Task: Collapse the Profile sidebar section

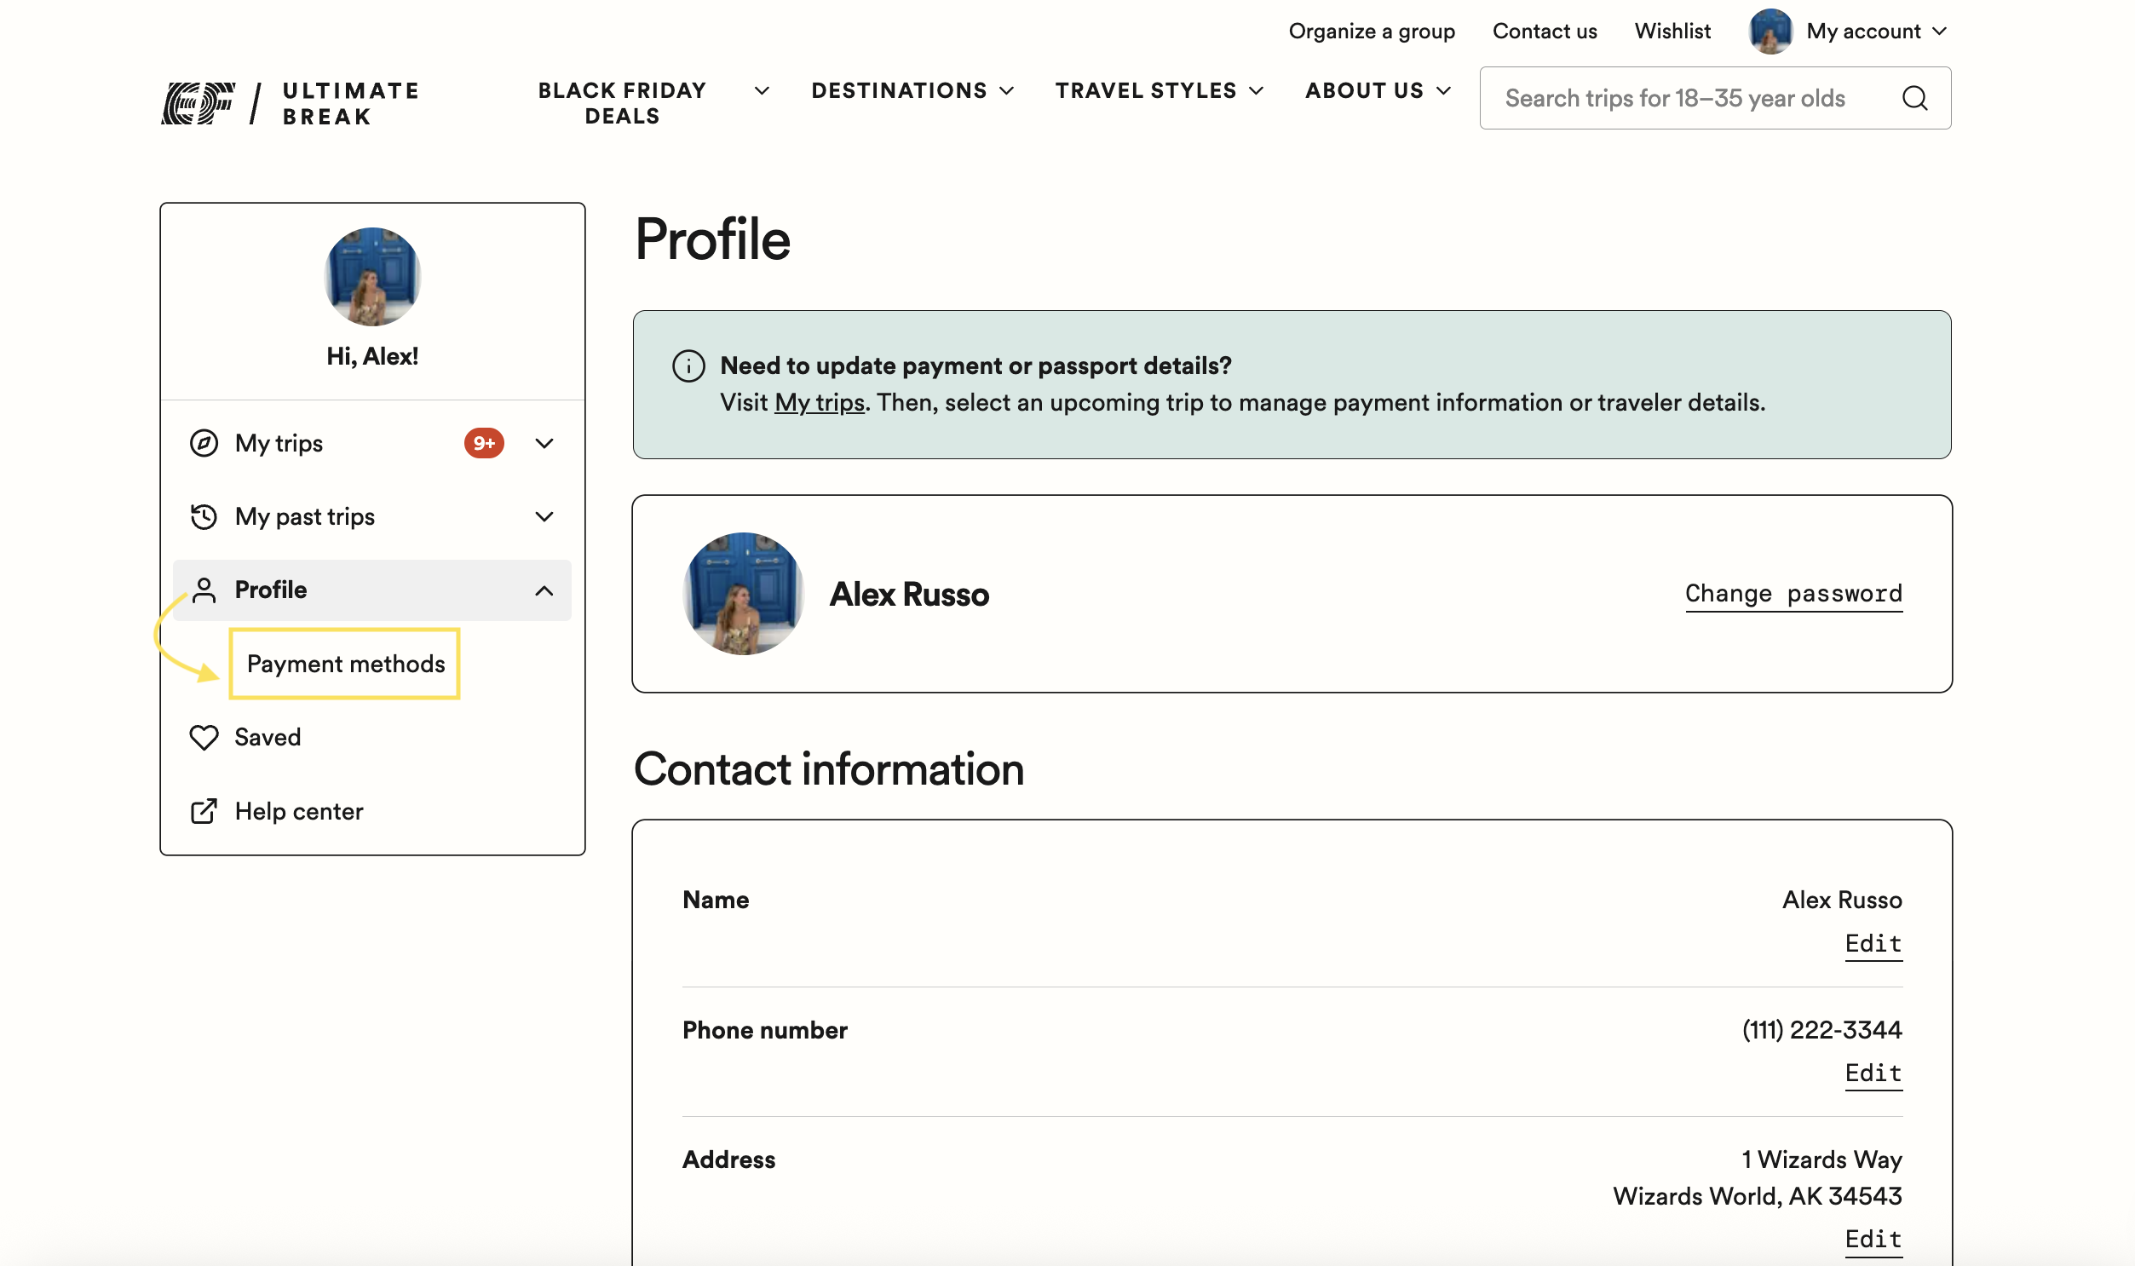Action: [x=544, y=590]
